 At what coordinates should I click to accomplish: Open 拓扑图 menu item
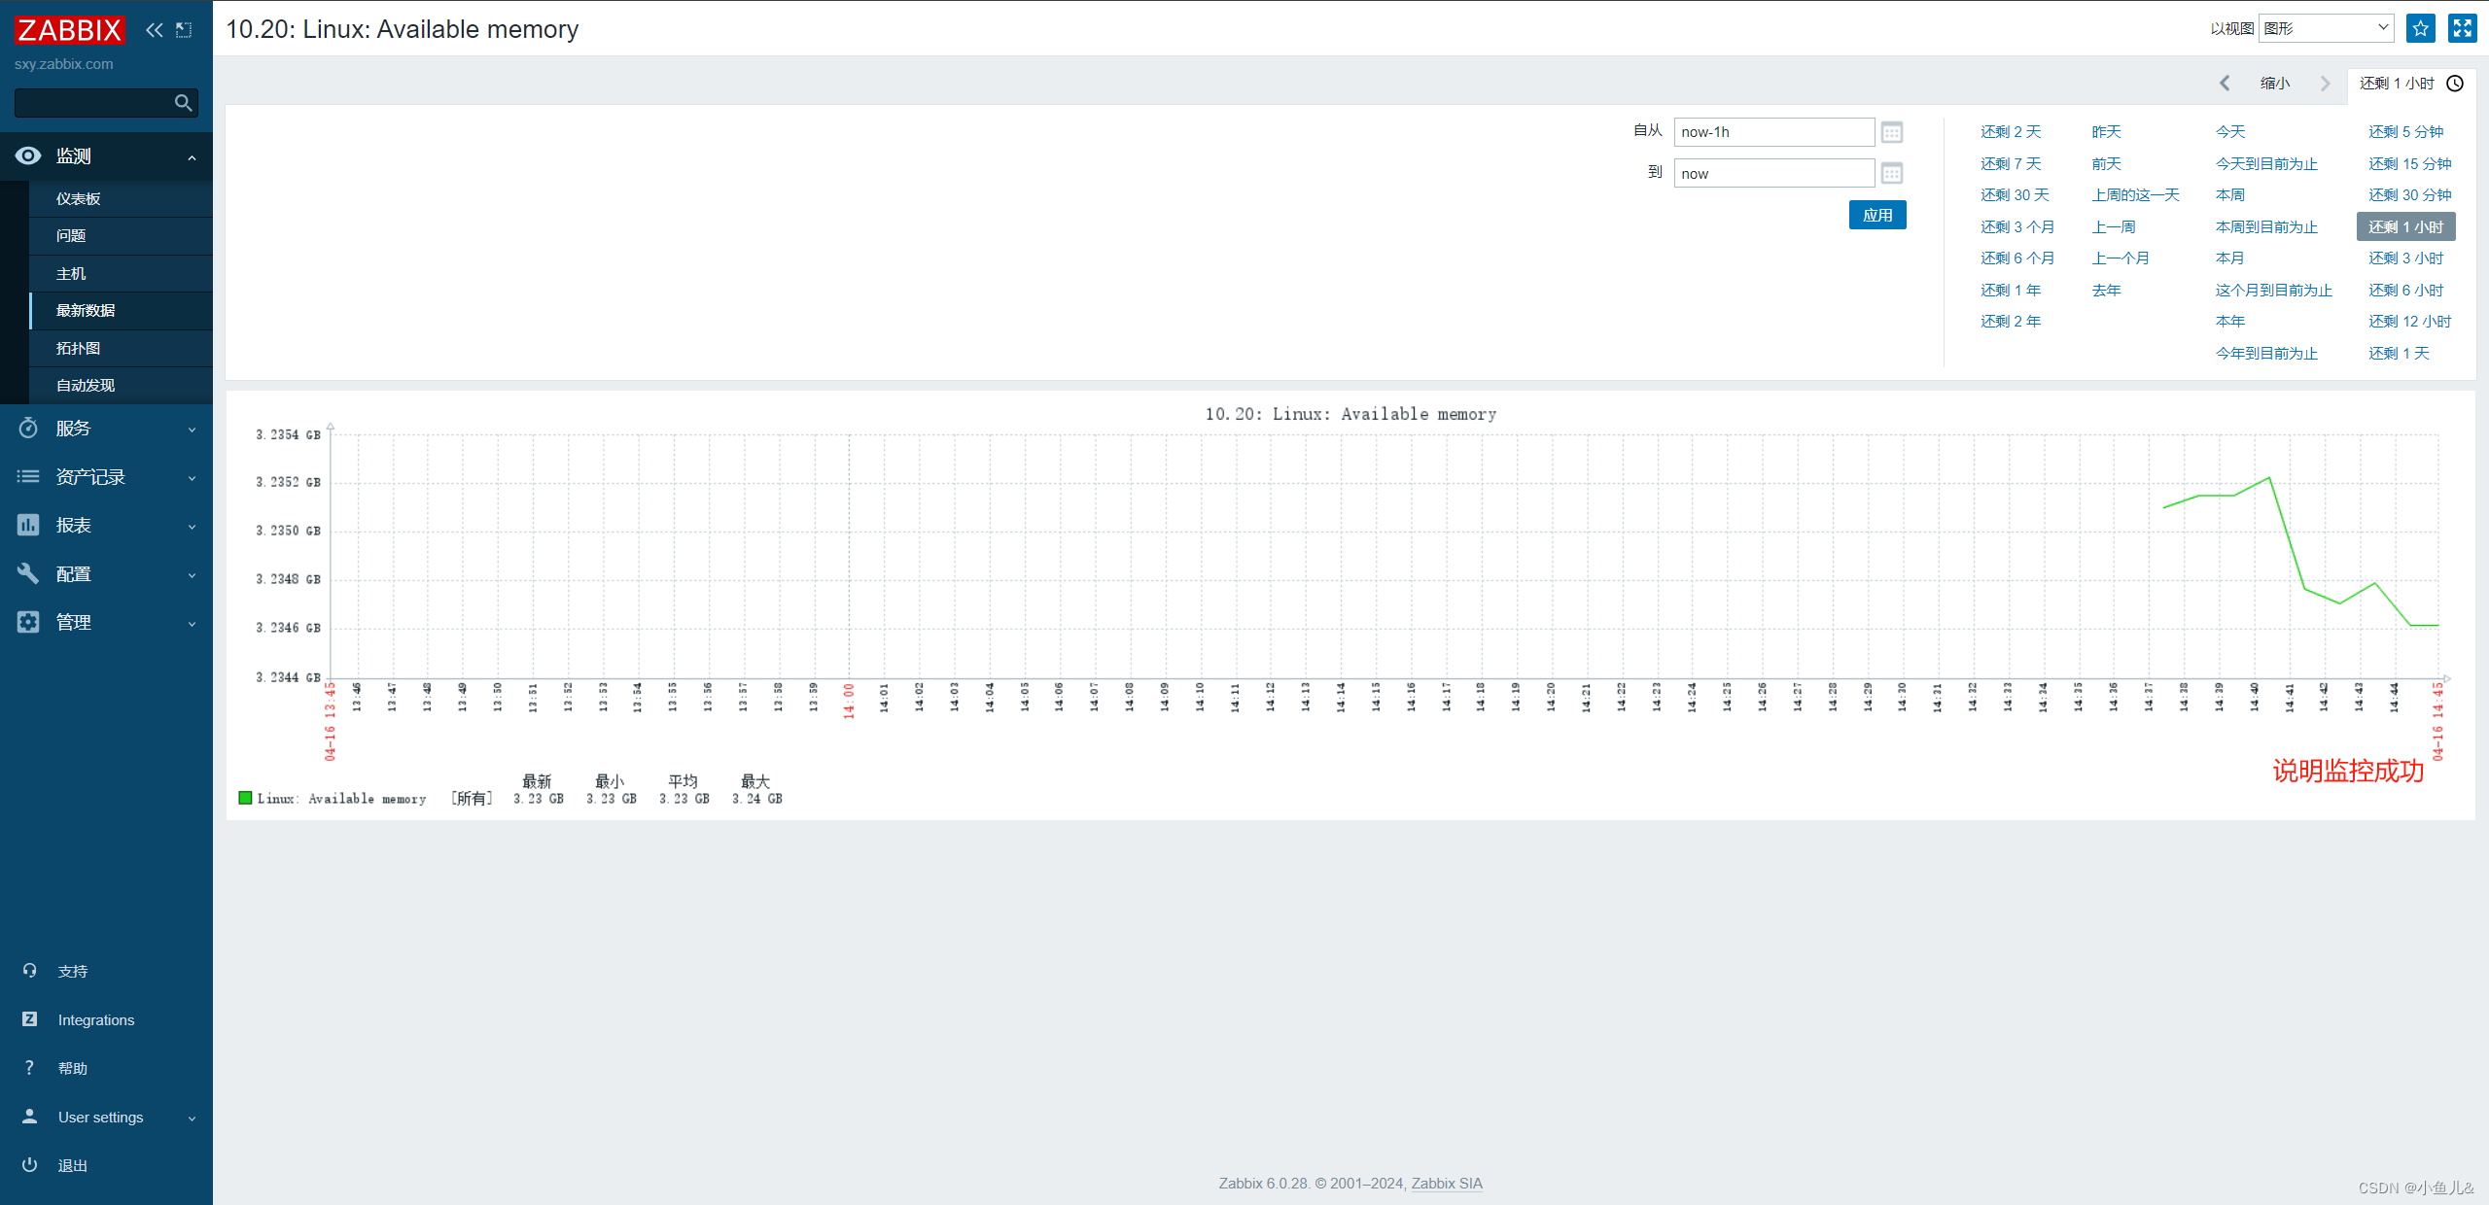121,349
